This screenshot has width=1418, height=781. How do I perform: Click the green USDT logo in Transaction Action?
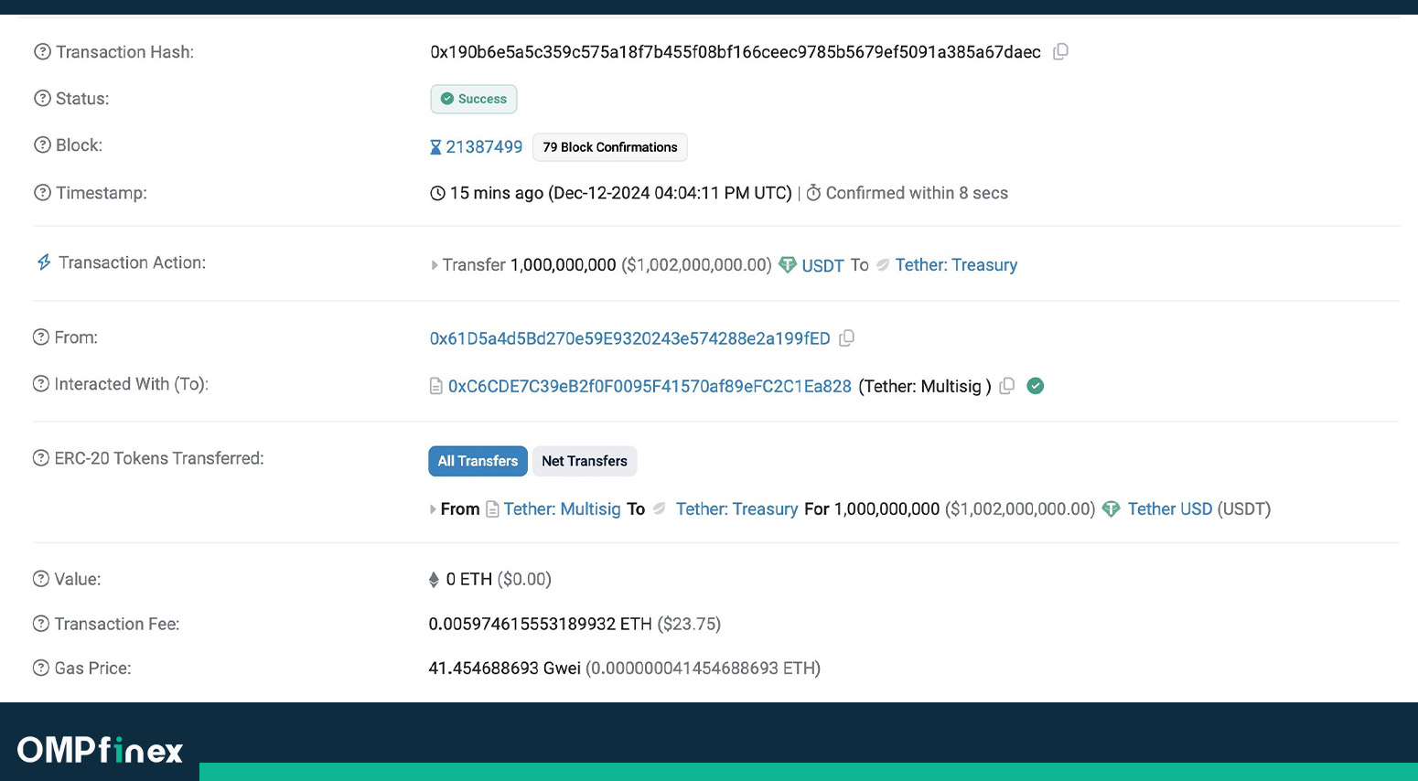click(x=787, y=265)
